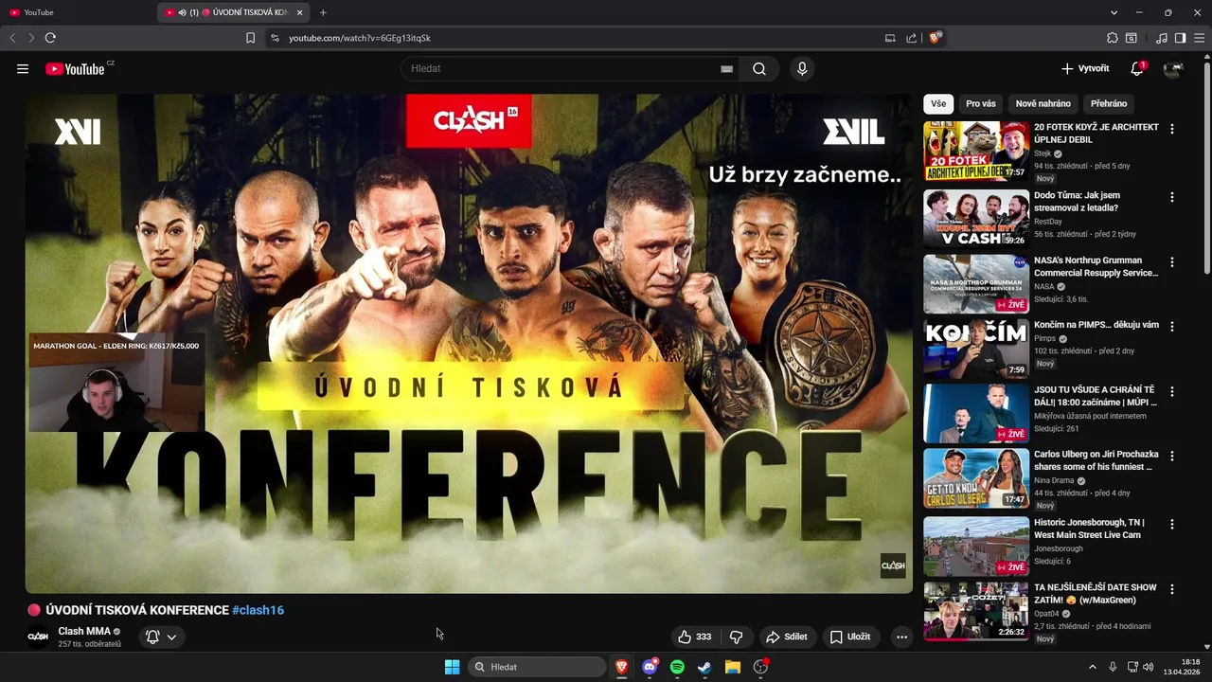Share the video via Sdílet
Image resolution: width=1212 pixels, height=682 pixels.
pyautogui.click(x=787, y=637)
